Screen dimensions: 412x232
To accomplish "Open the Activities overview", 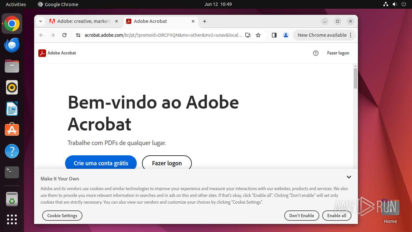I will click(x=16, y=4).
